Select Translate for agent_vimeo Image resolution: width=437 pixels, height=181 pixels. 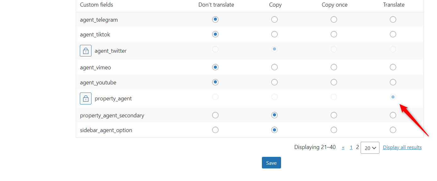click(x=393, y=67)
